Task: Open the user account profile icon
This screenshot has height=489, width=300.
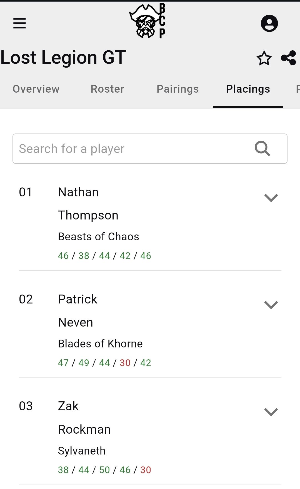Action: pyautogui.click(x=269, y=23)
